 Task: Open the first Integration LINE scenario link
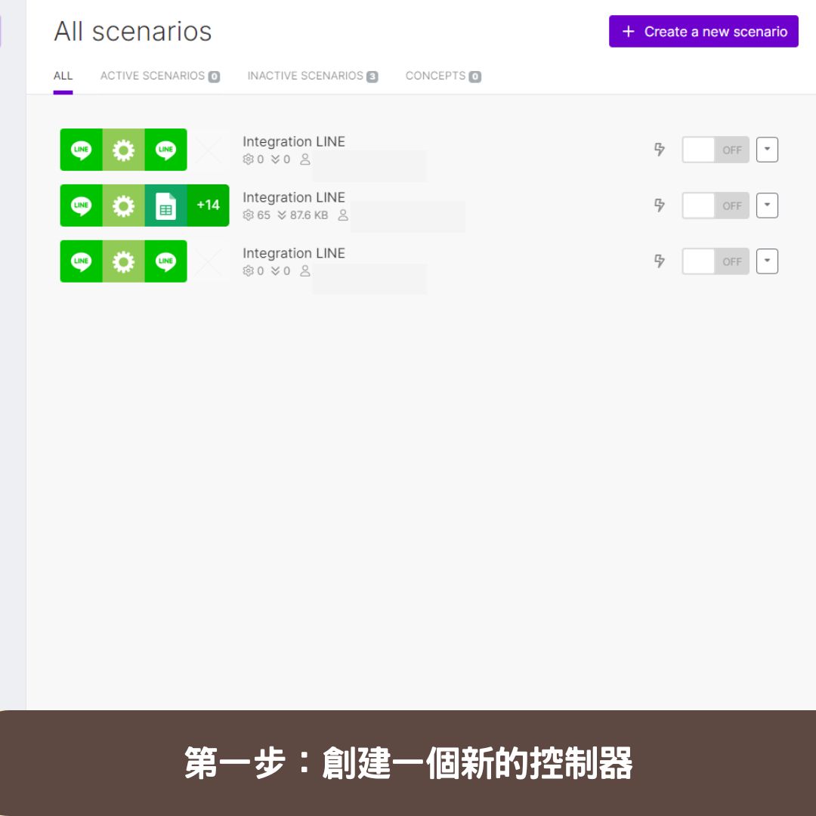point(294,141)
